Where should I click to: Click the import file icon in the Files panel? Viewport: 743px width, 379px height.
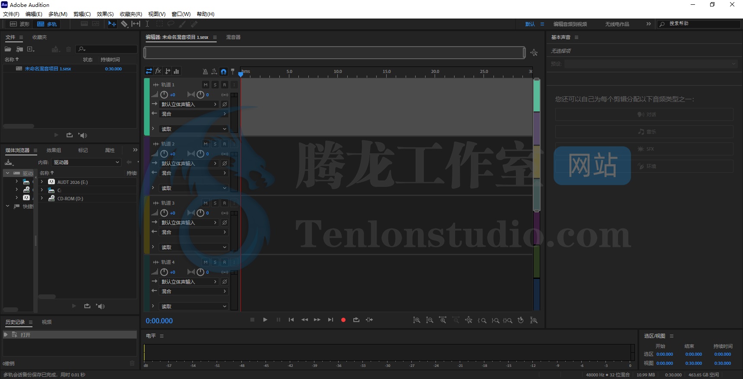(x=19, y=49)
